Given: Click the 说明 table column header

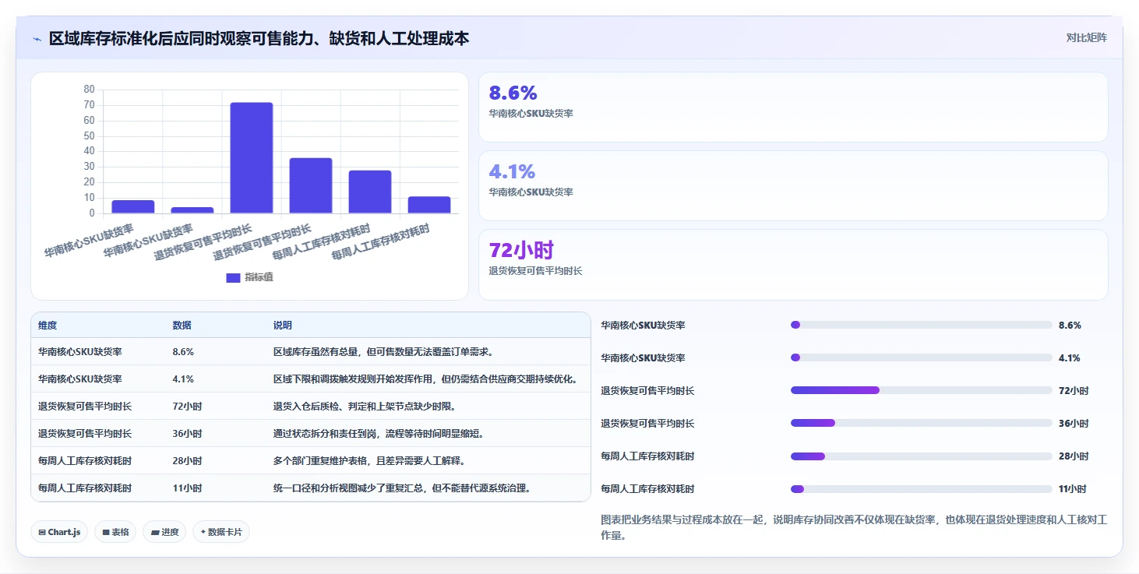Looking at the screenshot, I should [283, 326].
